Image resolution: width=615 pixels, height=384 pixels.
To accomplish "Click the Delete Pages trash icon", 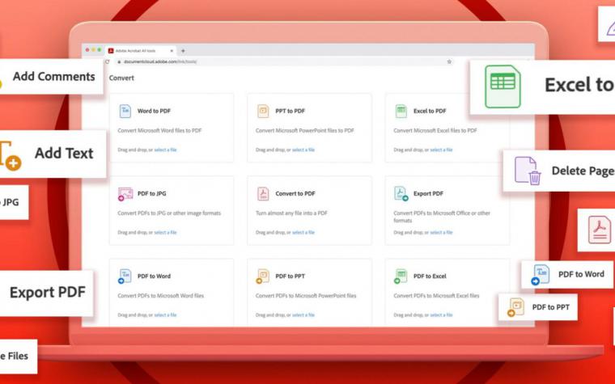I will coord(528,171).
